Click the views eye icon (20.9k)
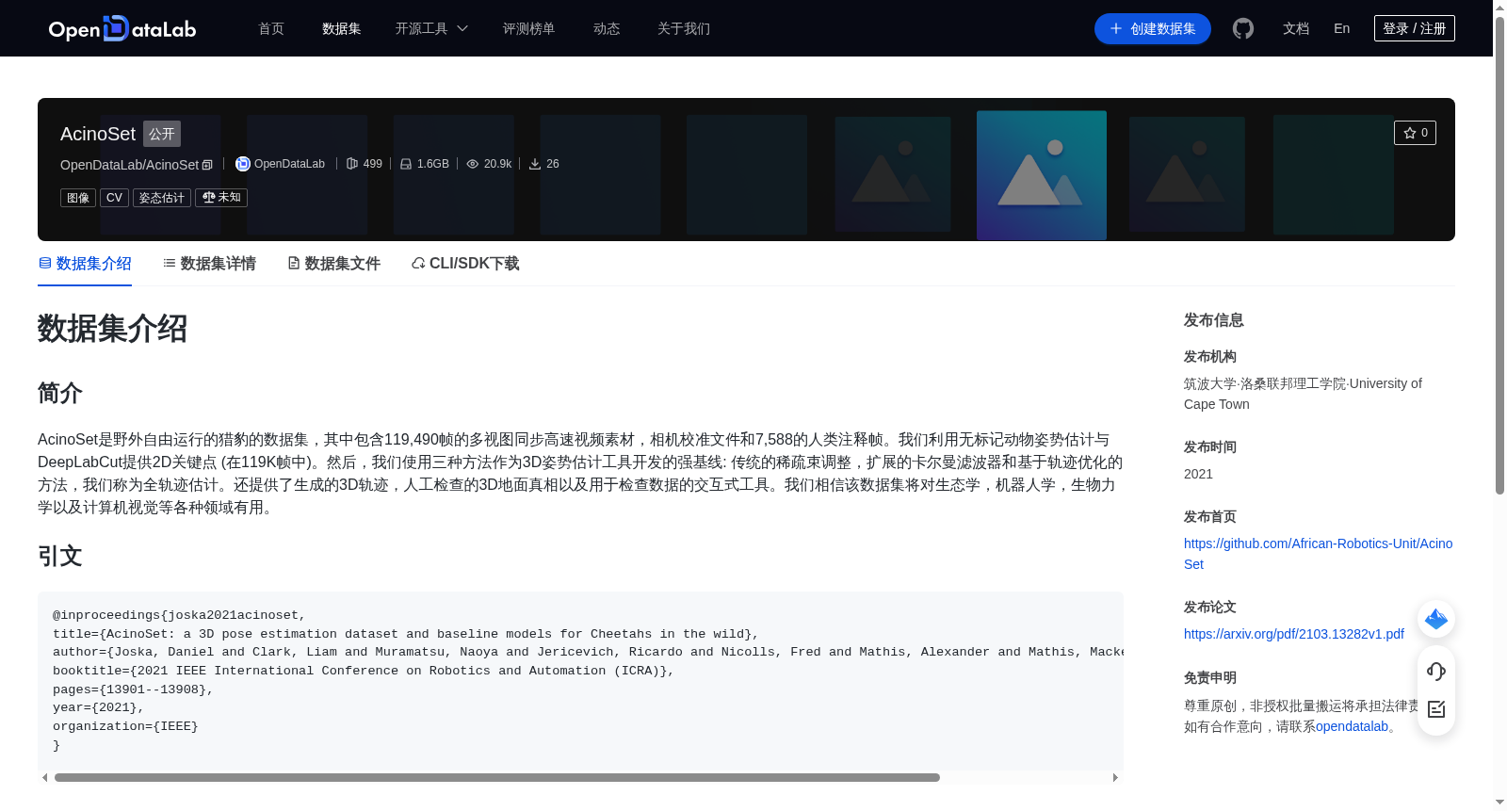 473,164
